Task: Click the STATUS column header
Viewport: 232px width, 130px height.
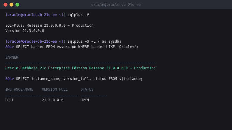Action: click(x=87, y=89)
